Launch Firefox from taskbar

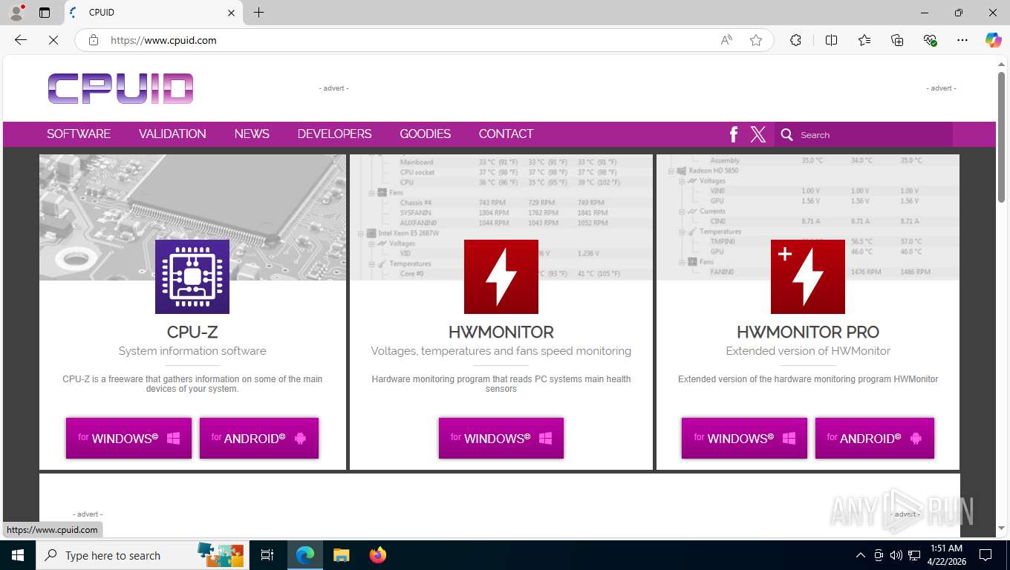pyautogui.click(x=378, y=555)
